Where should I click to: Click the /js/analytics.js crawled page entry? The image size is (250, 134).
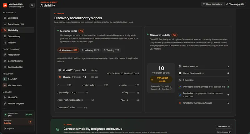tap(73, 93)
